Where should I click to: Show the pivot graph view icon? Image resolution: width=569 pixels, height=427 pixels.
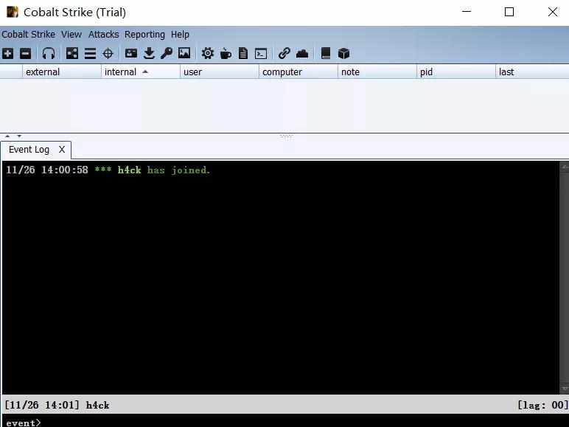[x=72, y=53]
